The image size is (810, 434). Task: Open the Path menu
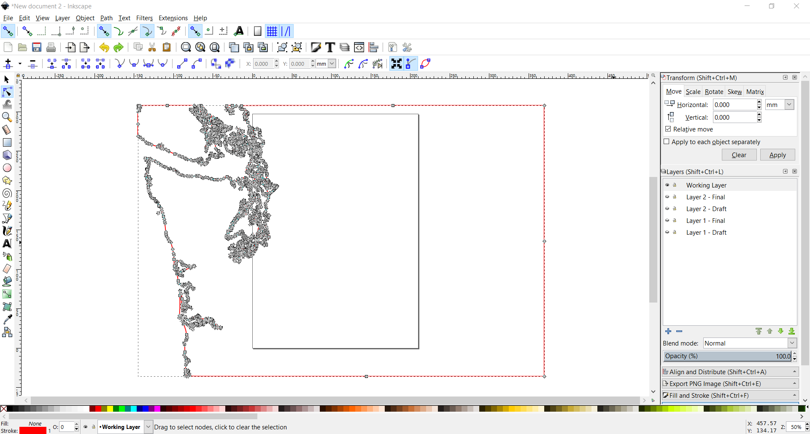pyautogui.click(x=106, y=18)
